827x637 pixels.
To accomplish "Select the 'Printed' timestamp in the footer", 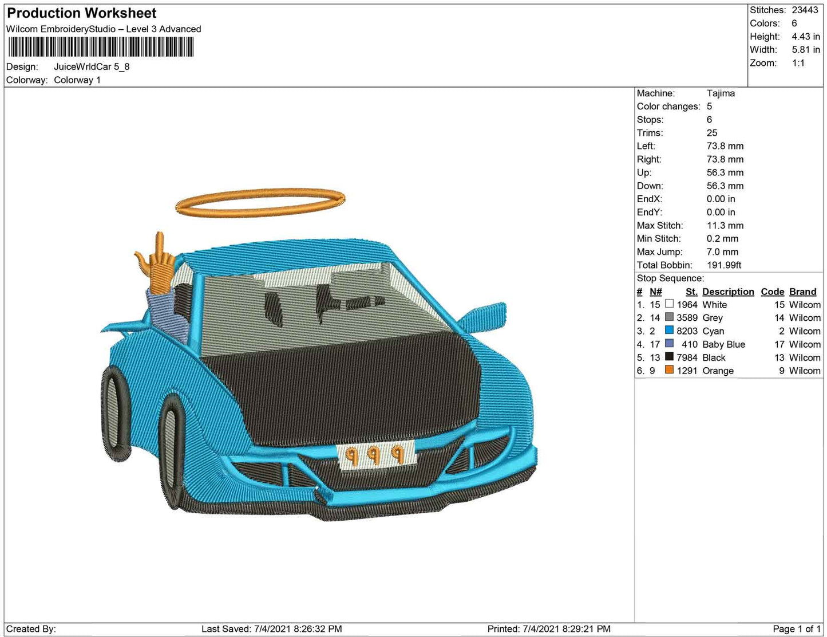I will click(549, 629).
